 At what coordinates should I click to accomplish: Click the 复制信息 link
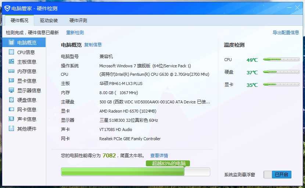(x=93, y=45)
